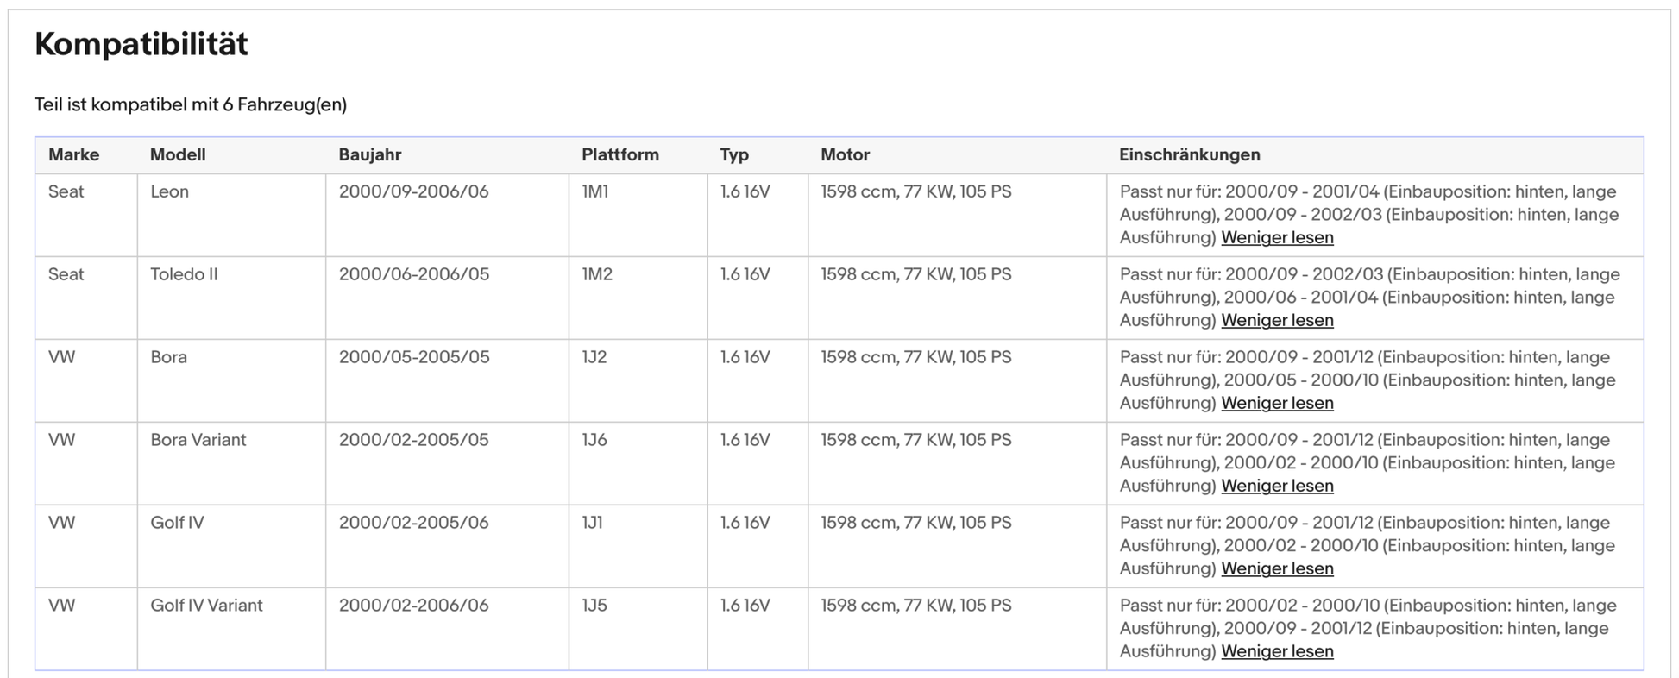Viewport: 1679px width, 678px height.
Task: Click 'Weniger lesen' in Toledo II row
Action: click(1277, 320)
